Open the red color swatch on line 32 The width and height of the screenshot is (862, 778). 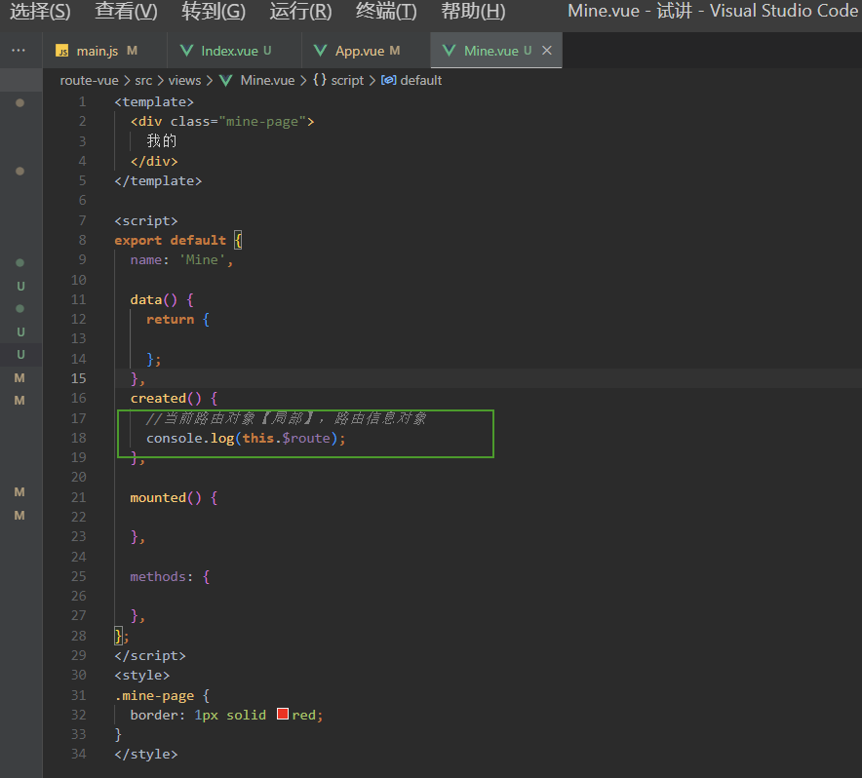pyautogui.click(x=283, y=714)
